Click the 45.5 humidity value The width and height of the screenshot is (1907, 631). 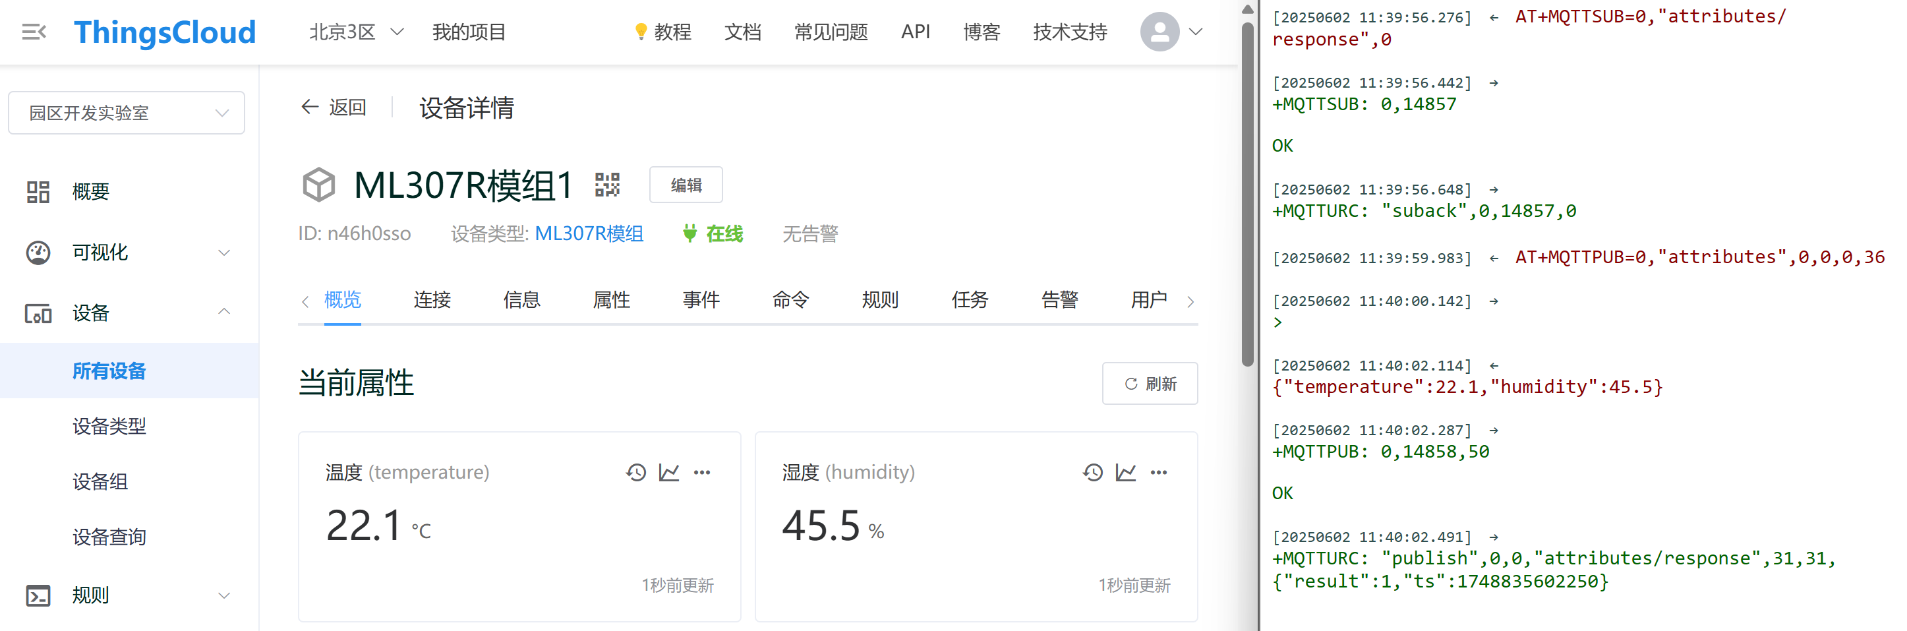(821, 526)
